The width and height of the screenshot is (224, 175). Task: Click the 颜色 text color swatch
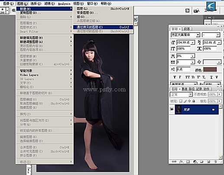coord(210,69)
